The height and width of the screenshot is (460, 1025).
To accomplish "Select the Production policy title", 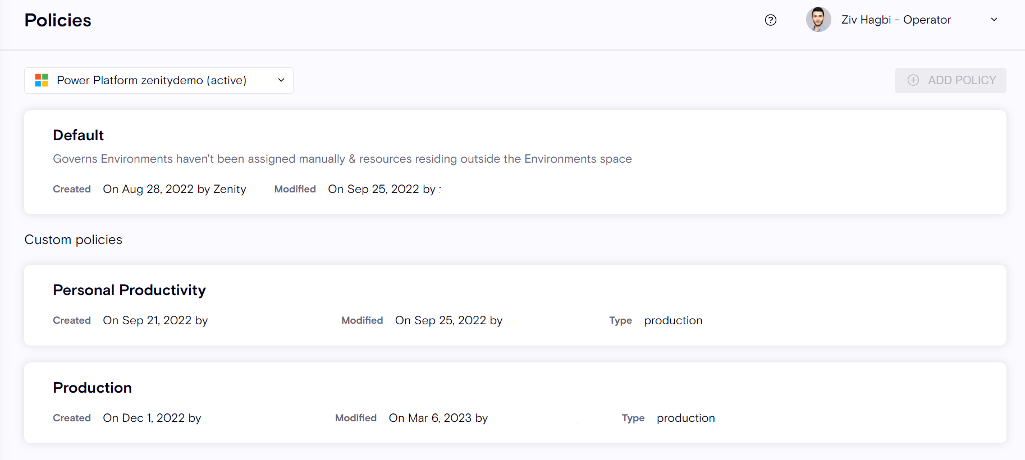I will [92, 388].
